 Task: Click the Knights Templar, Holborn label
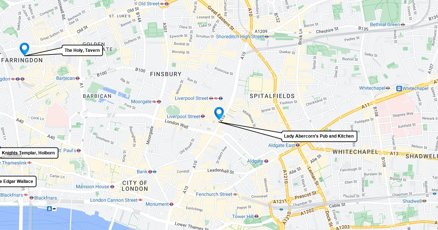point(28,153)
